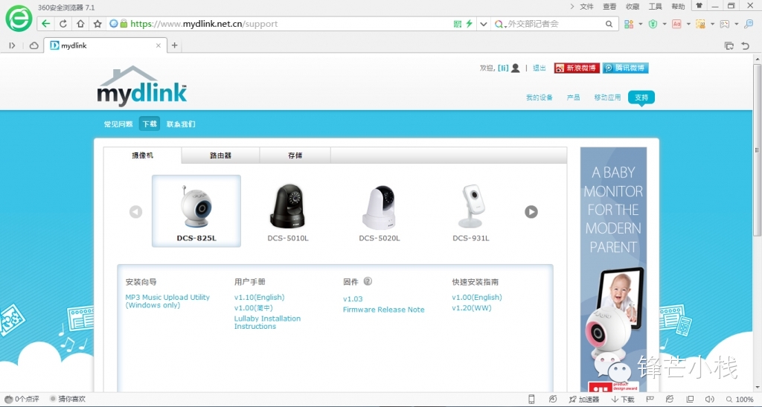Image resolution: width=762 pixels, height=407 pixels.
Task: Select 下载 sub-menu button
Action: click(149, 124)
